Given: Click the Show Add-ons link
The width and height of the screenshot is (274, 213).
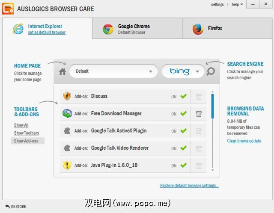Looking at the screenshot, I should [x=26, y=141].
